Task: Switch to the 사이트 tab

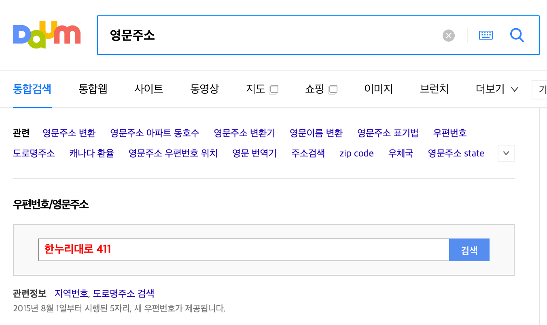Action: click(x=148, y=89)
